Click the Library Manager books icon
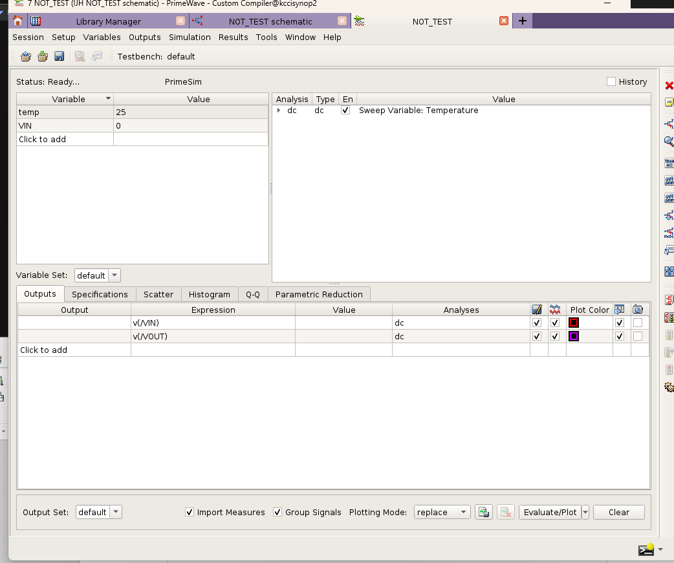The height and width of the screenshot is (563, 674). coord(36,21)
